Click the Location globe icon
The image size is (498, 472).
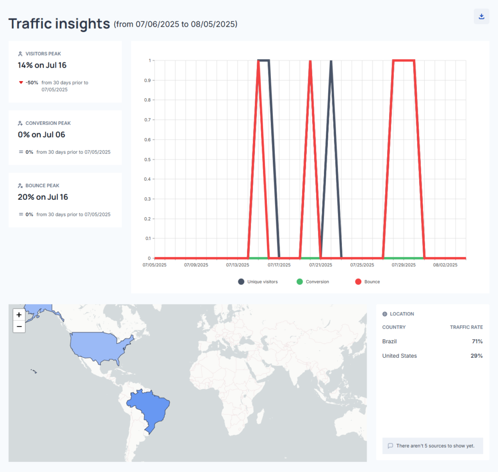pyautogui.click(x=385, y=314)
